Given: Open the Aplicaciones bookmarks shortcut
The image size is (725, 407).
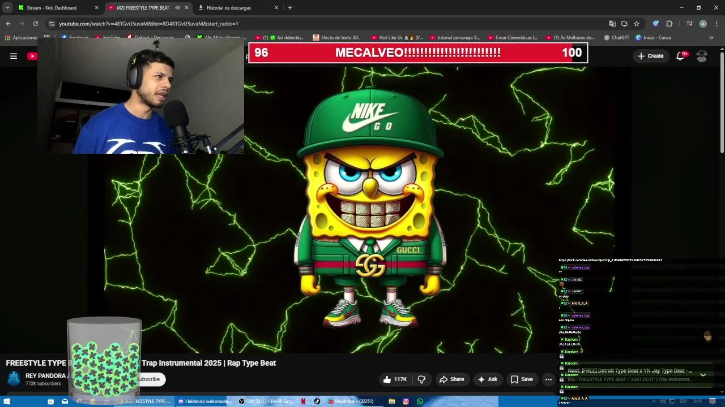Looking at the screenshot, I should (22, 38).
